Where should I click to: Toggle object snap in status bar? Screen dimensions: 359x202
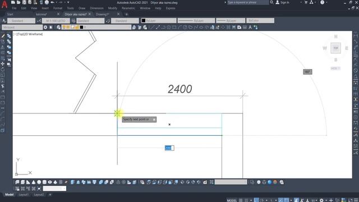(286, 200)
